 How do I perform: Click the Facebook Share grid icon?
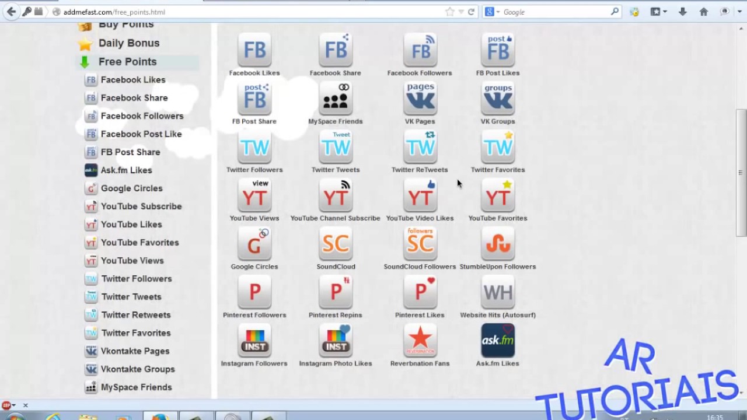click(336, 50)
